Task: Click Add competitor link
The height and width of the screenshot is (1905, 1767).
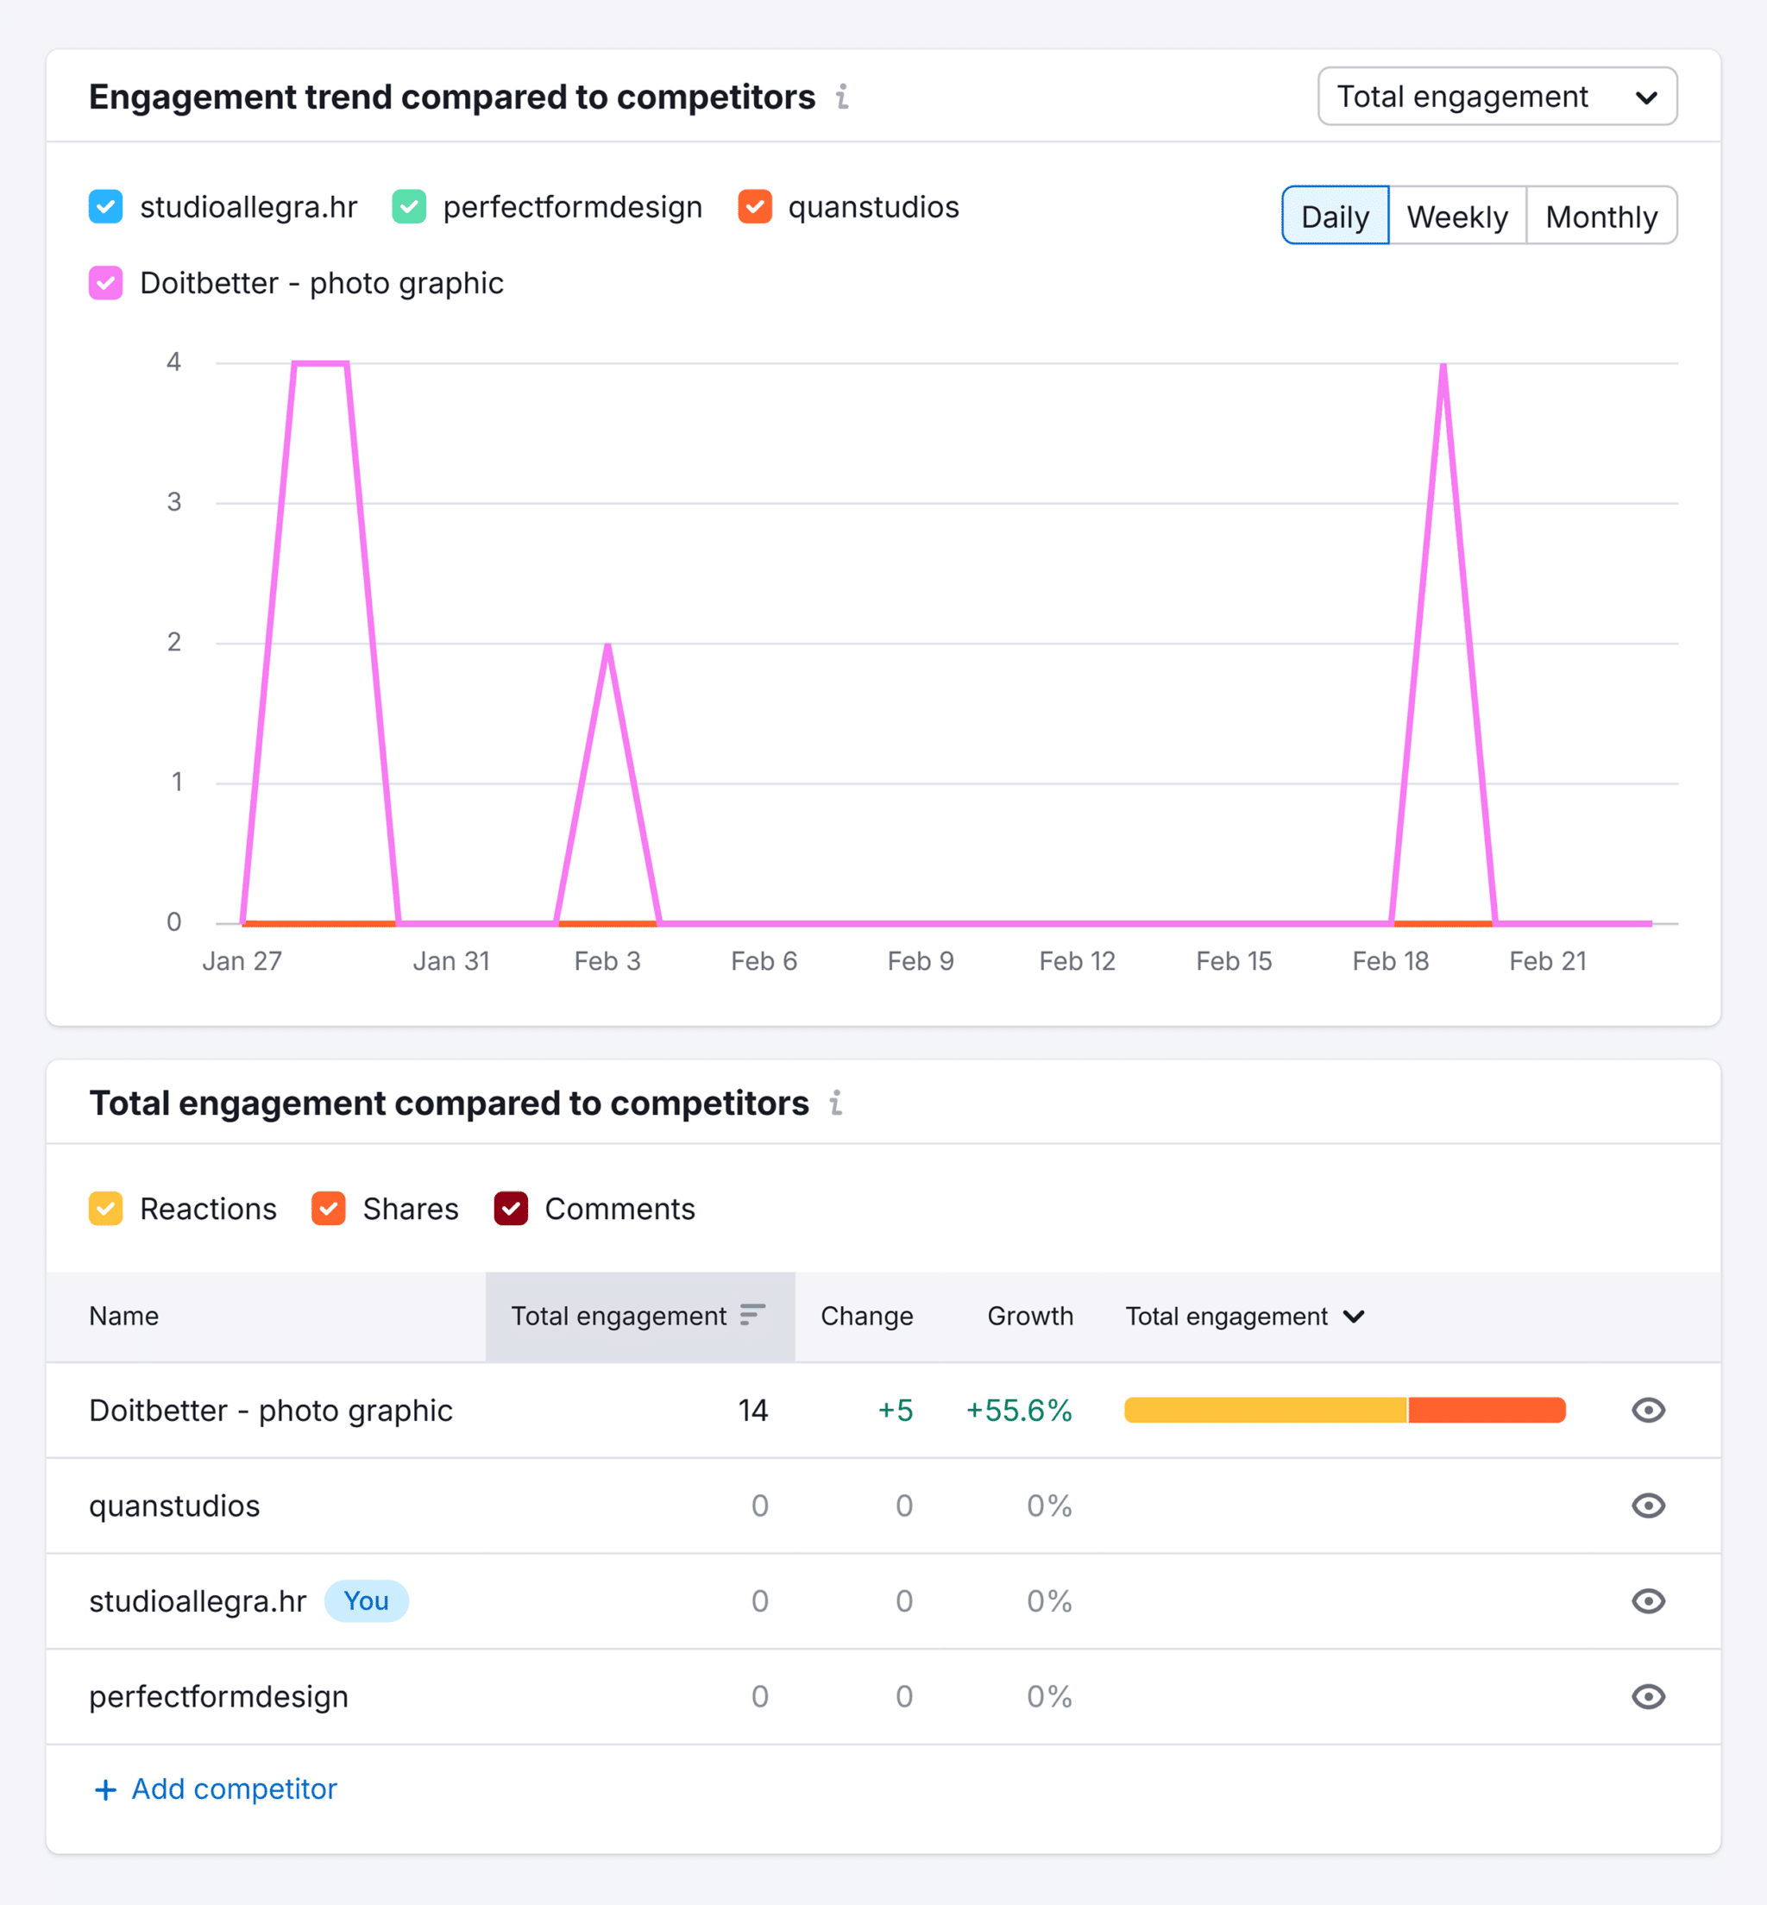Action: coord(216,1789)
